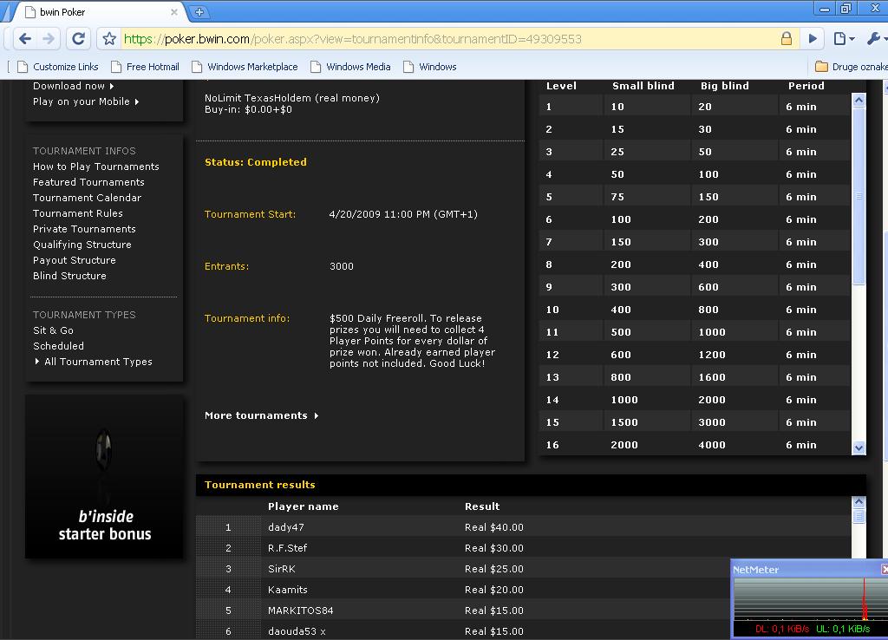Open the Free Hotmail bookmark

[x=145, y=67]
